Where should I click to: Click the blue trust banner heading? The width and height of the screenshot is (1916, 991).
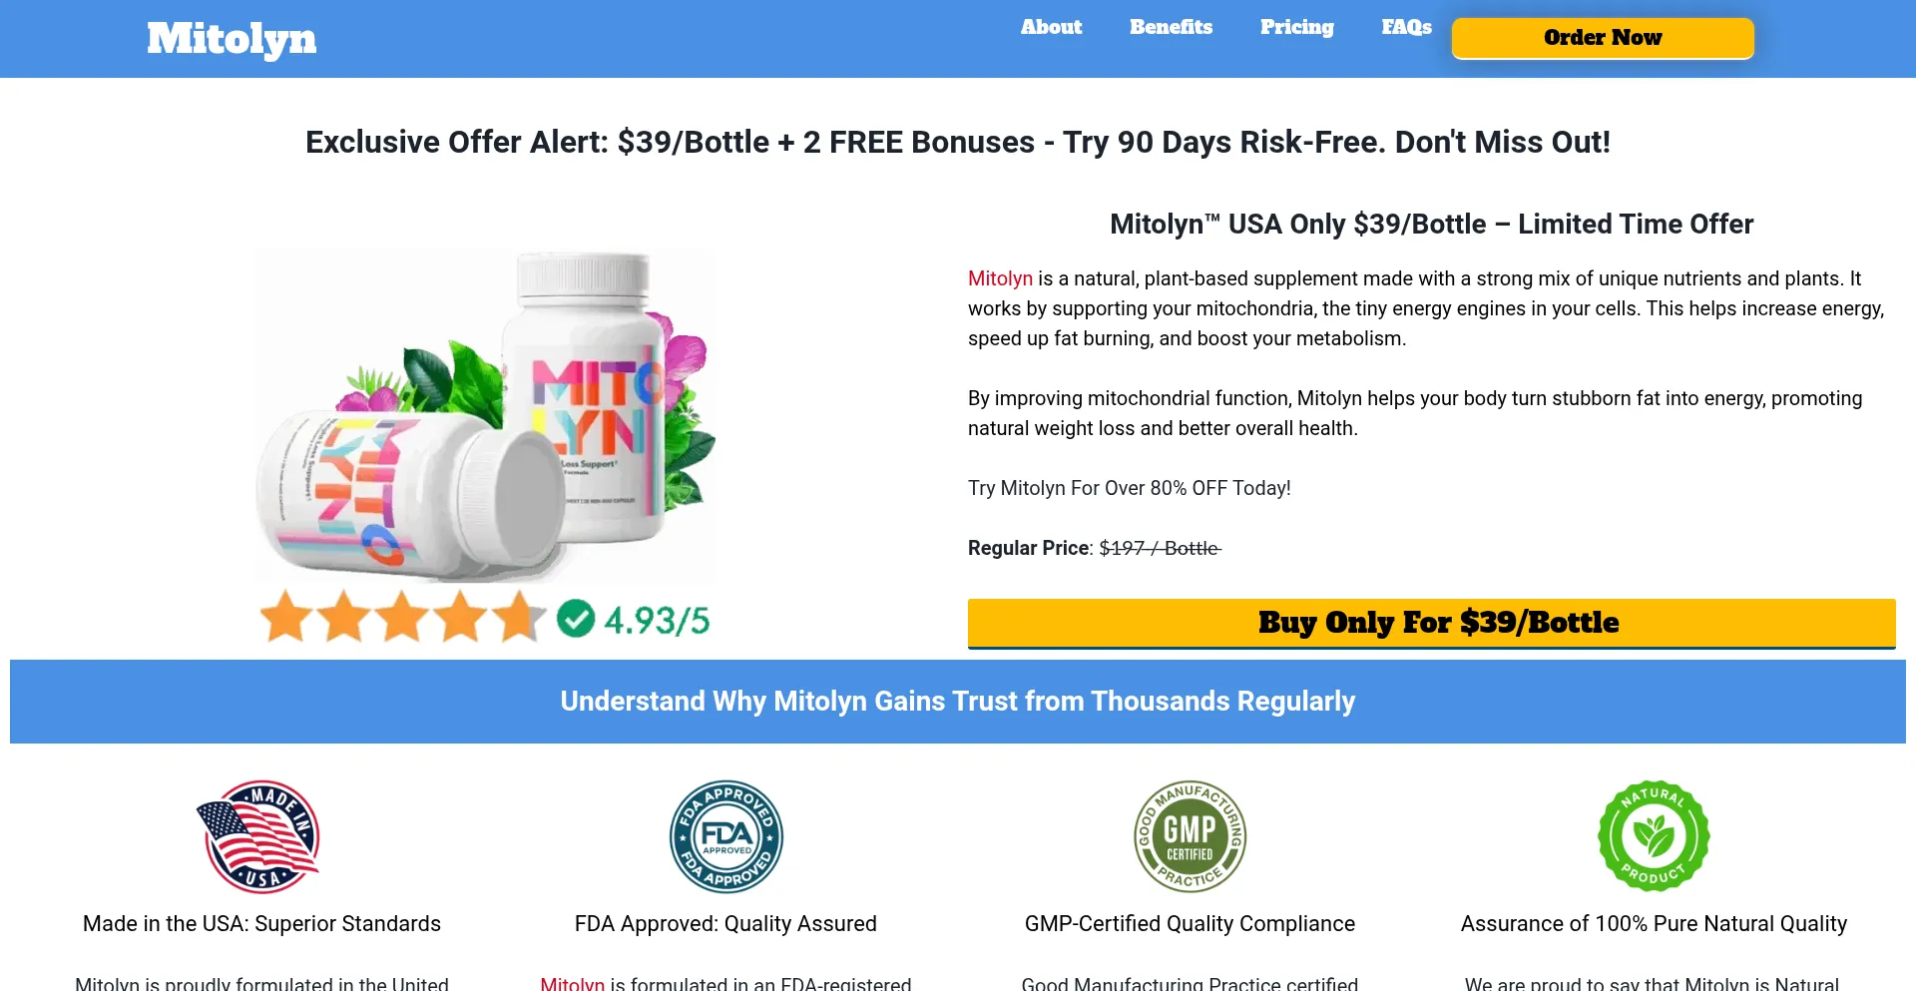tap(958, 702)
